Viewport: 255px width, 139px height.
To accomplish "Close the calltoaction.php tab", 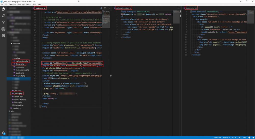I will (130, 8).
